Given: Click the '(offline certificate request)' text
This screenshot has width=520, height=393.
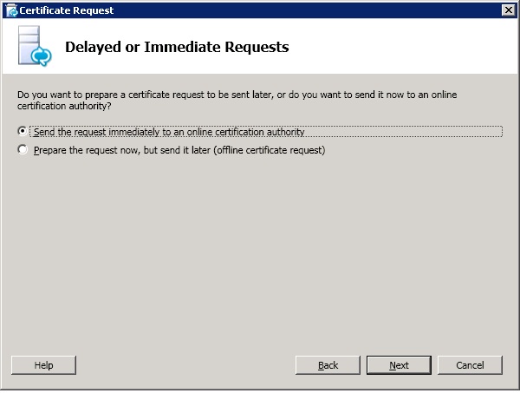Looking at the screenshot, I should (x=270, y=150).
